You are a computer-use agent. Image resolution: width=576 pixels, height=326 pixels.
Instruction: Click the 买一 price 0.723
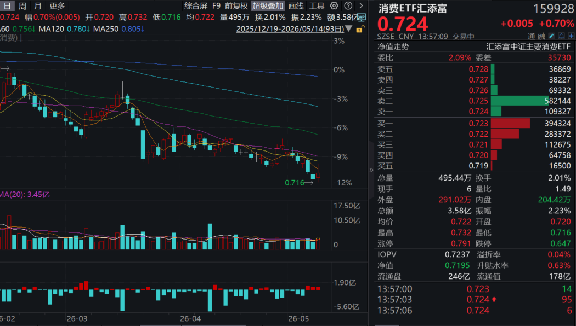click(x=478, y=124)
